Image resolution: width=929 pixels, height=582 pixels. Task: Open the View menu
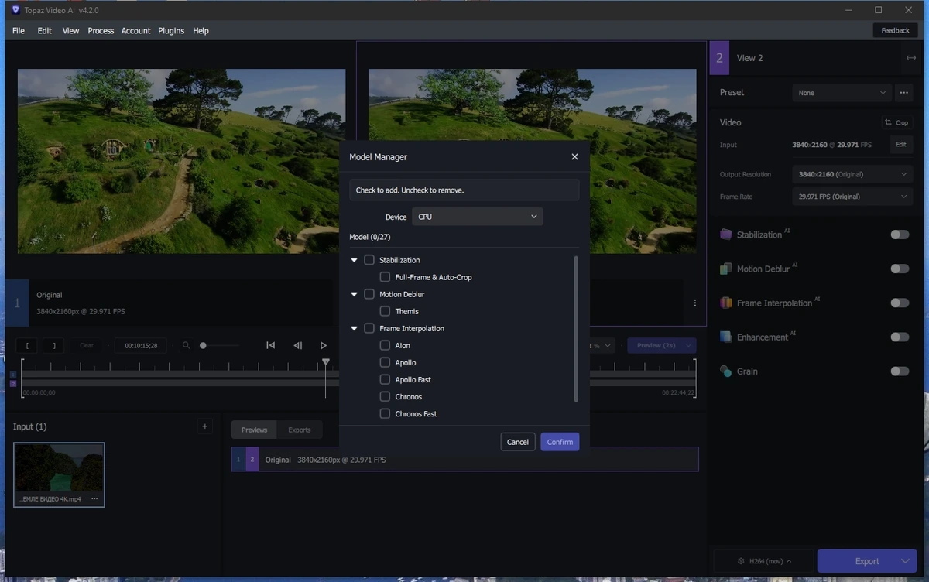[70, 31]
